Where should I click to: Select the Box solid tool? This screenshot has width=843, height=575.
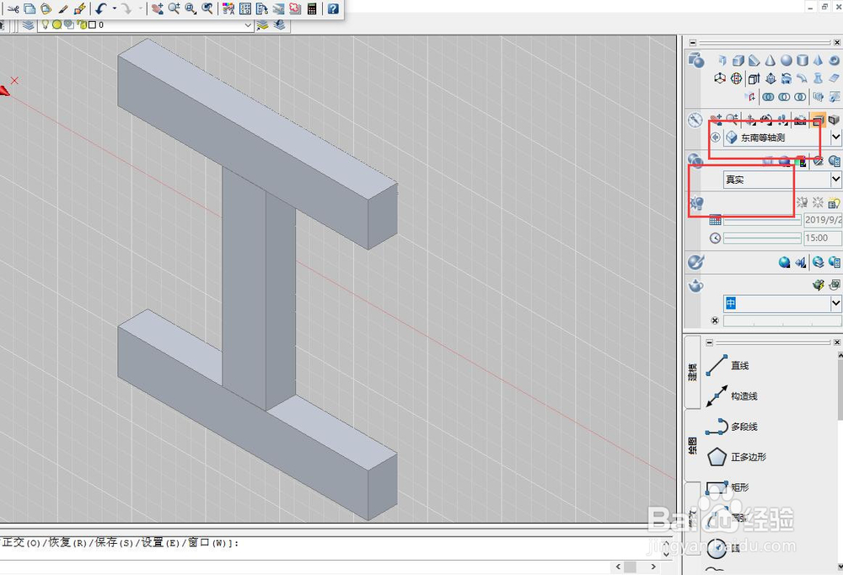[x=738, y=60]
